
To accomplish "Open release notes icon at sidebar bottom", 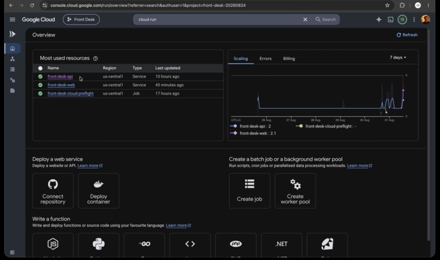I will point(13,252).
